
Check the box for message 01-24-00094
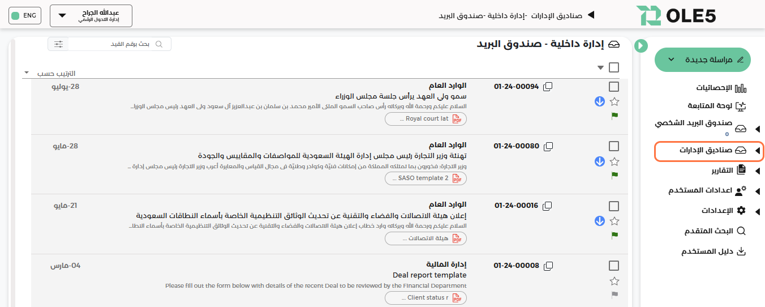tap(614, 87)
